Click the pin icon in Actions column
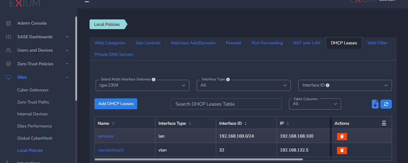This screenshot has height=163, width=408. click(384, 123)
